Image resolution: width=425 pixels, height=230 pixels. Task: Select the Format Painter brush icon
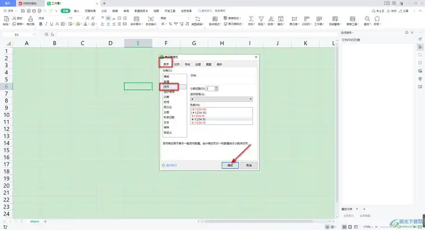click(x=30, y=19)
